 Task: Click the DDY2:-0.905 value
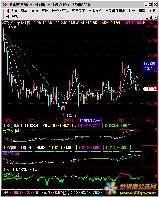pos(90,147)
